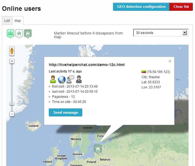
Task: Click the Sweden label on the map
Action: pos(88,128)
